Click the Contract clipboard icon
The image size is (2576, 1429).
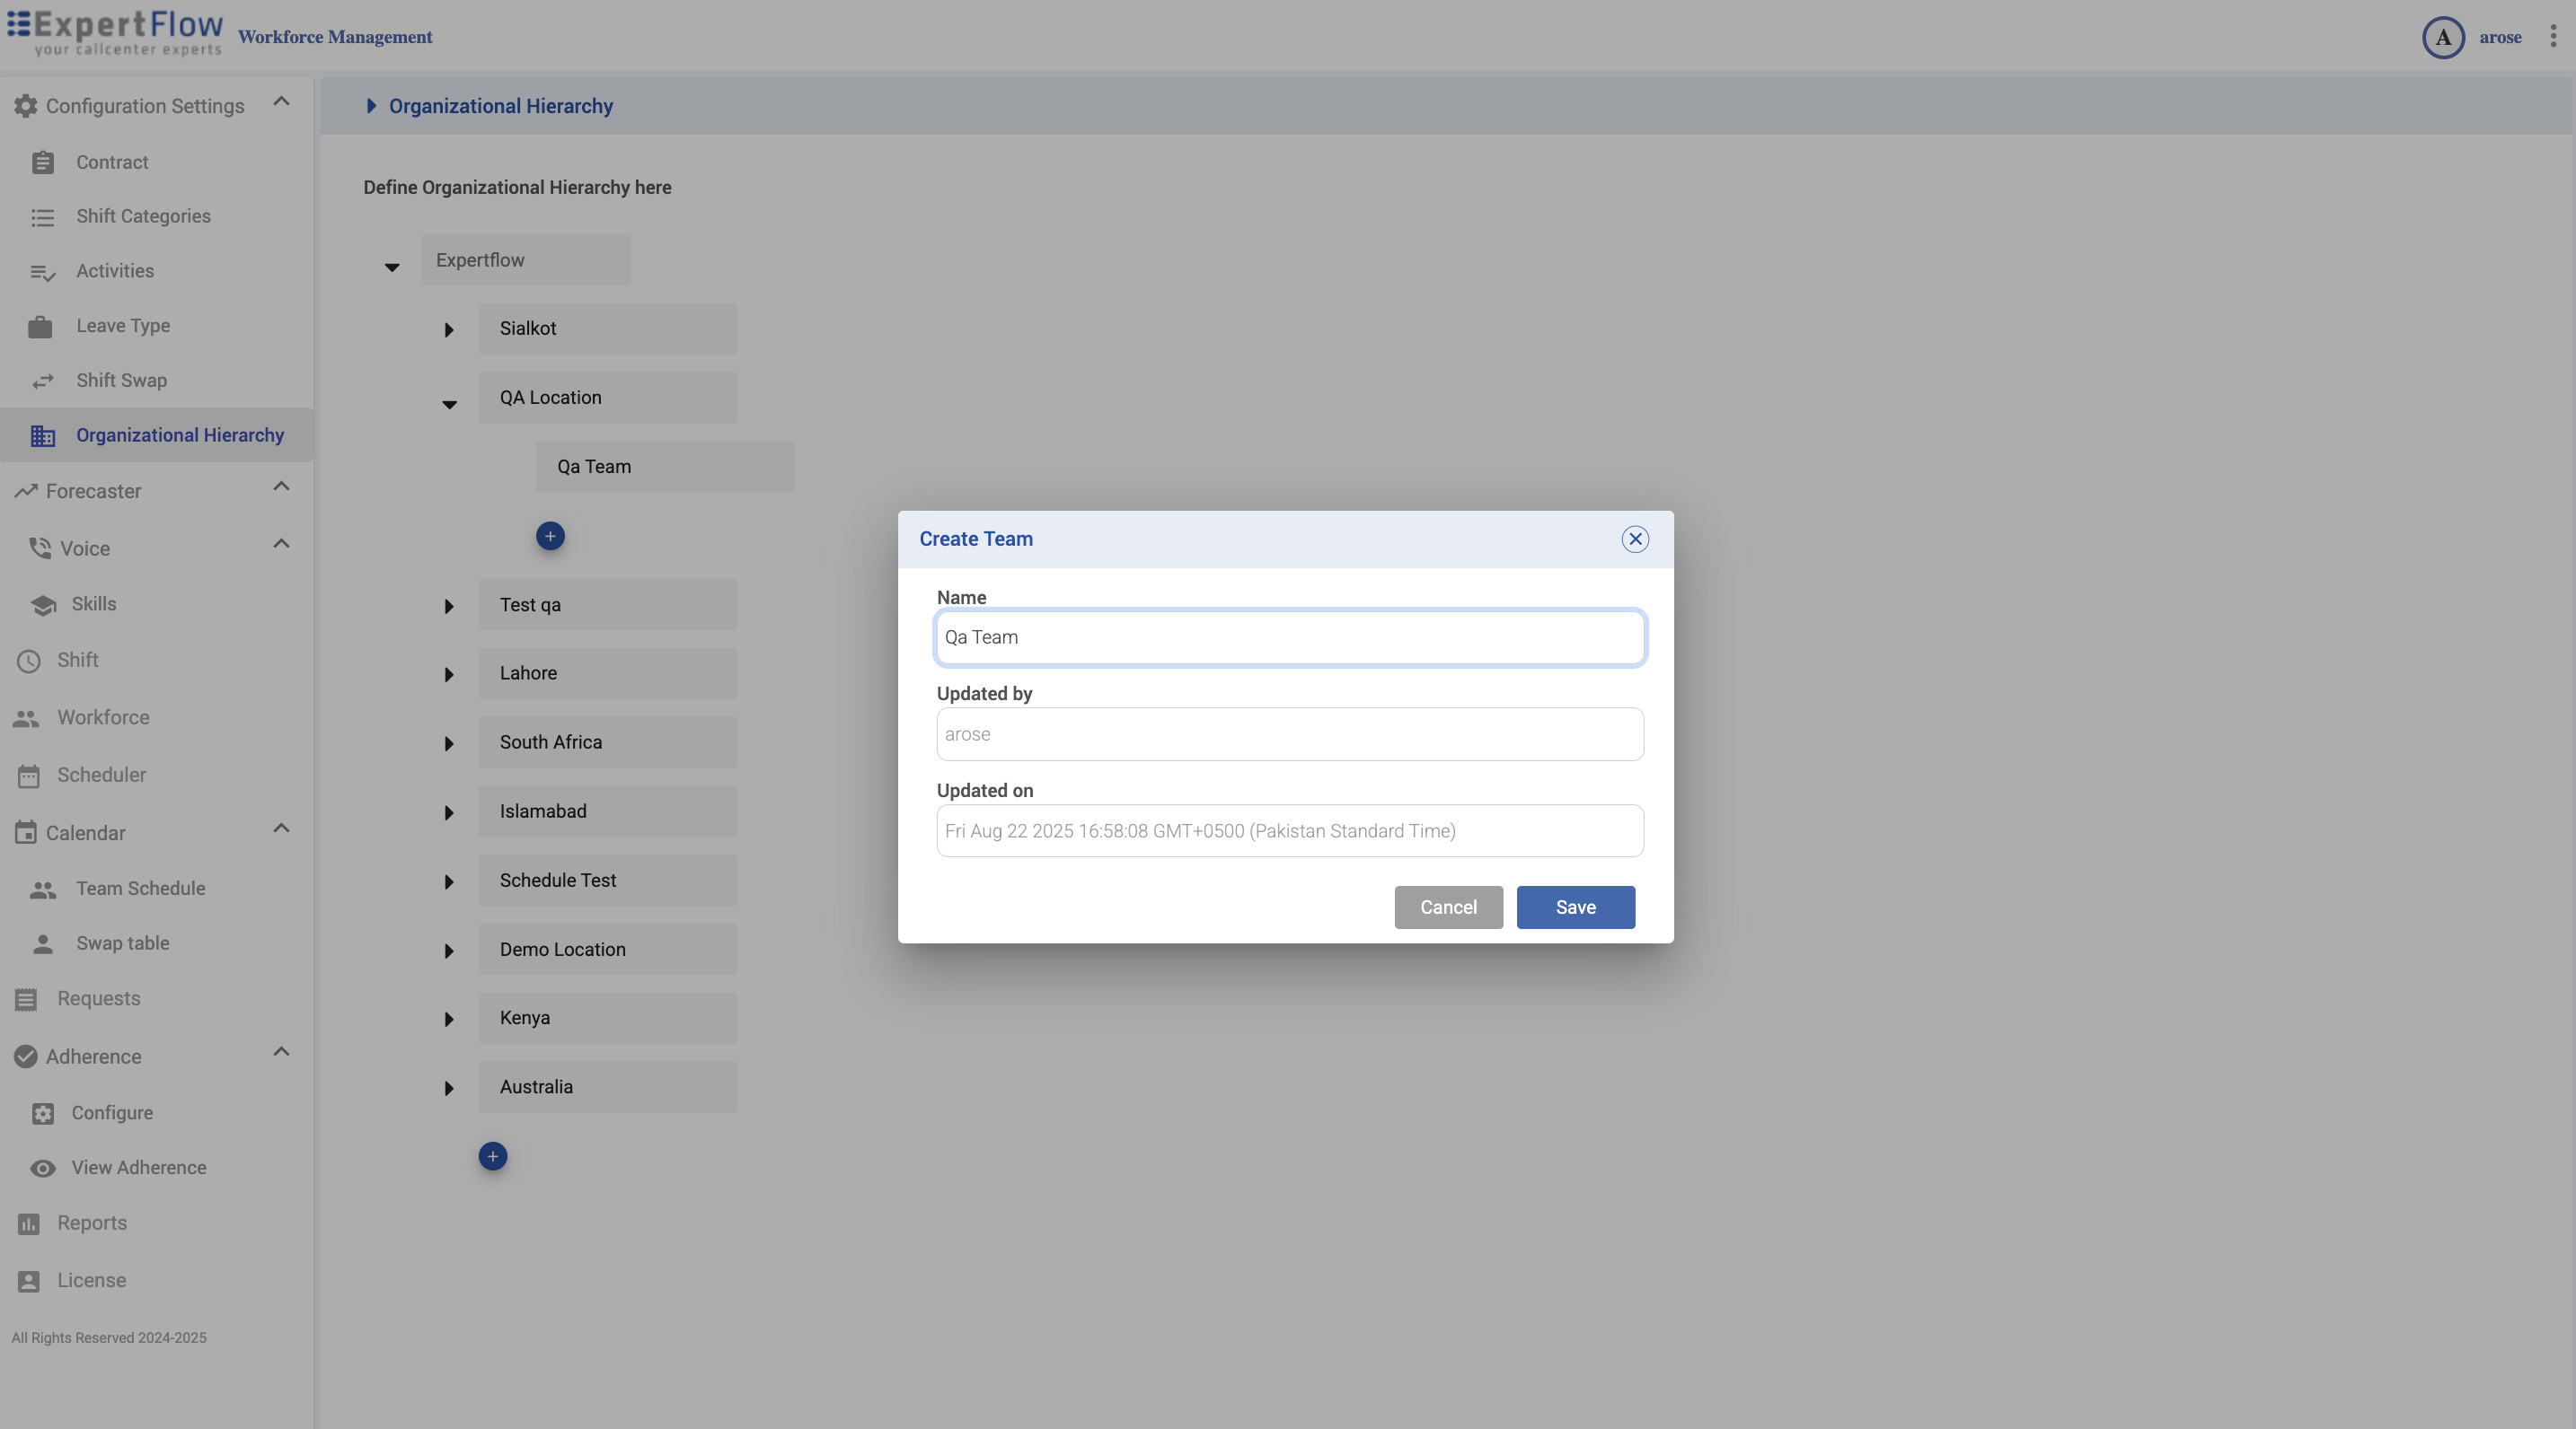pos(42,162)
